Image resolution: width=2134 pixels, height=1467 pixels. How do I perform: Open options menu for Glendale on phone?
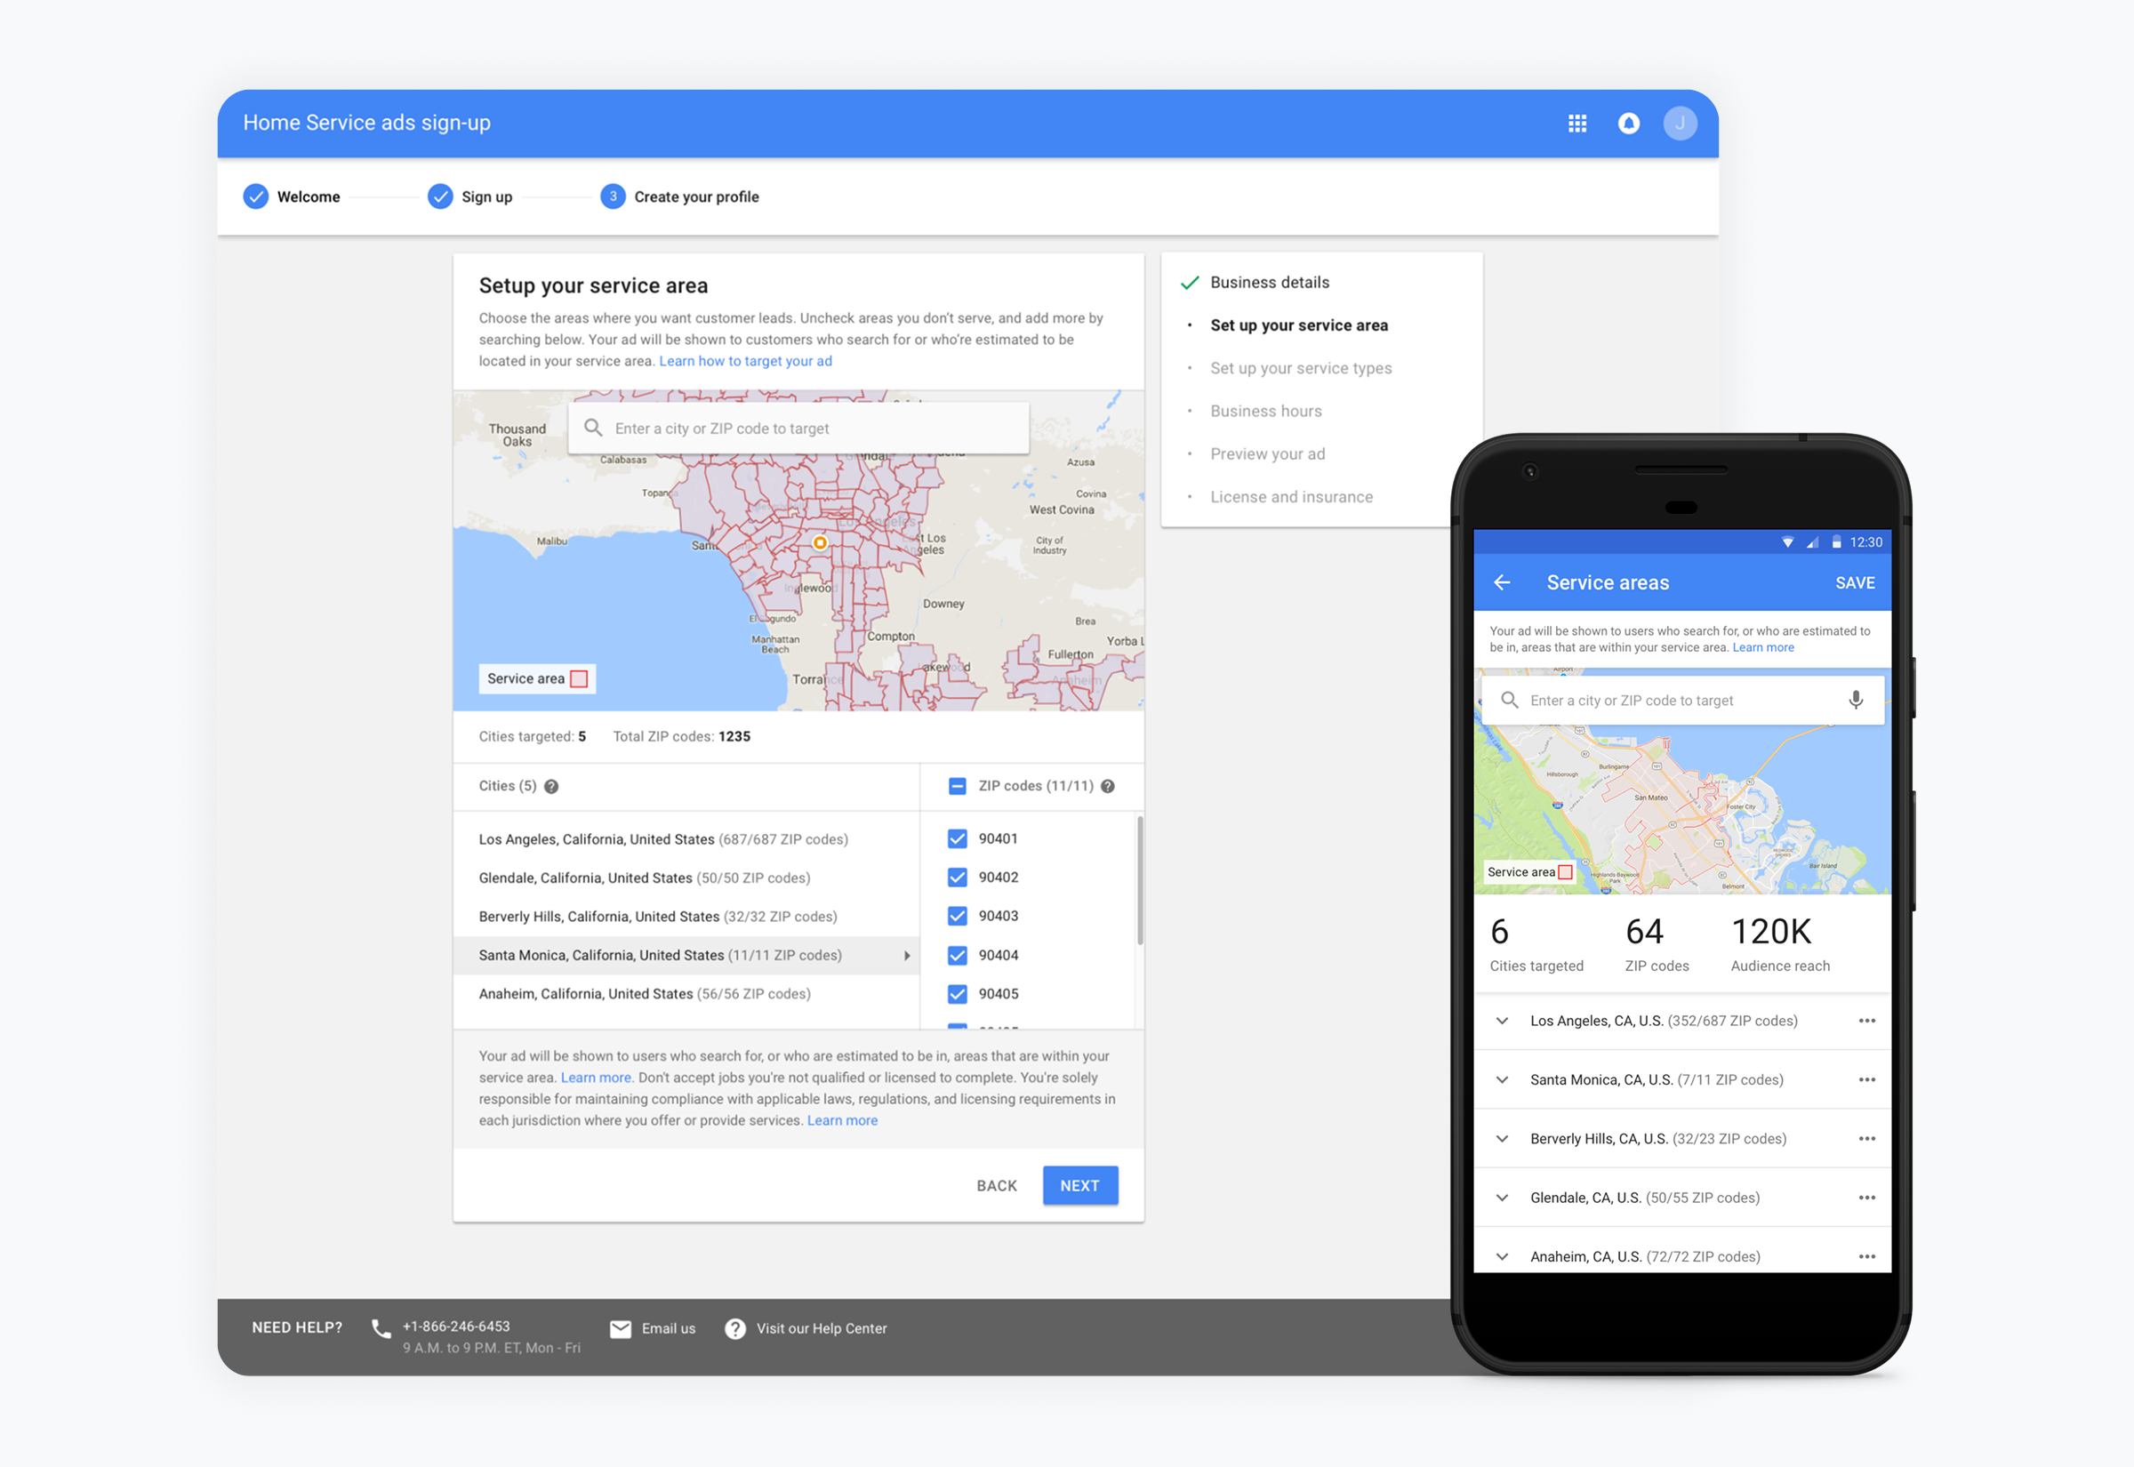click(x=1866, y=1198)
